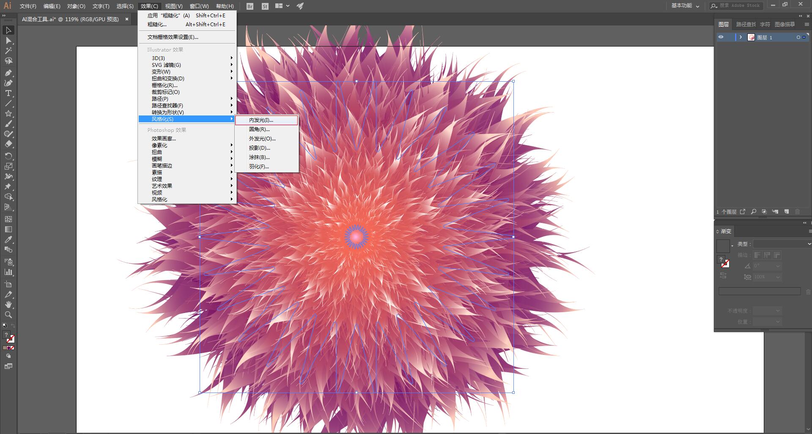Screen dimensions: 812x434
Task: Open the 对象(O) menu
Action: click(x=76, y=6)
